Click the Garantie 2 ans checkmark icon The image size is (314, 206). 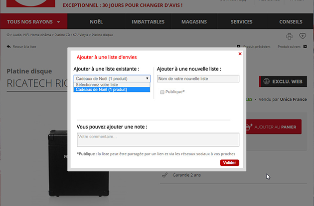click(x=165, y=175)
